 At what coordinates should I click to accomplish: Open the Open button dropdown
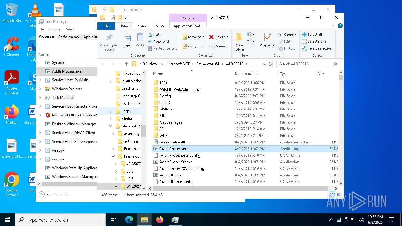pyautogui.click(x=295, y=35)
